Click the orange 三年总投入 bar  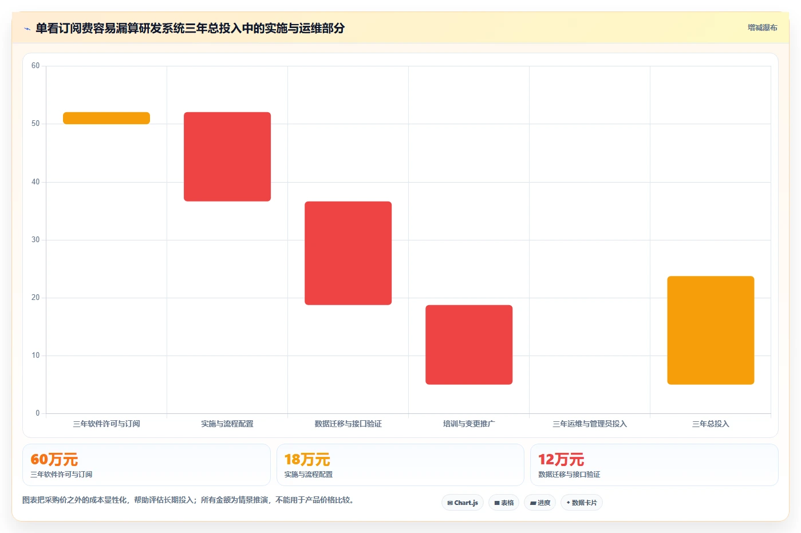(711, 330)
